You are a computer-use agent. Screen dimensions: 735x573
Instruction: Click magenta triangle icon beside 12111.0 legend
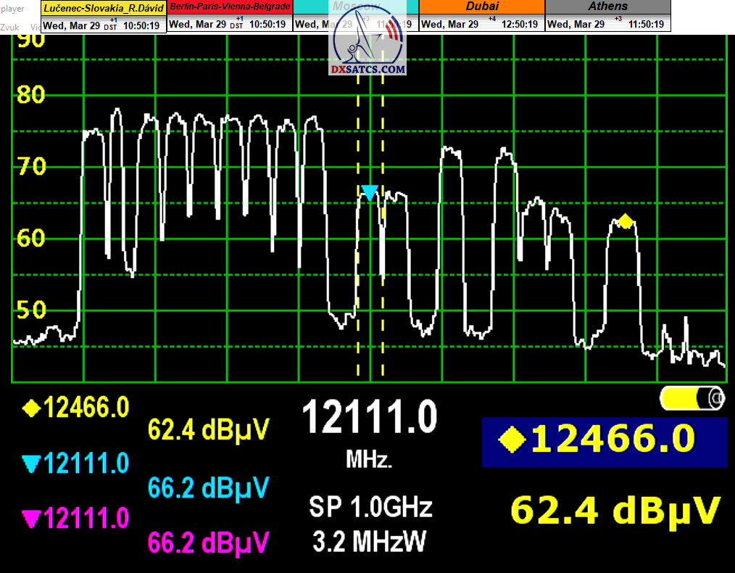(31, 519)
